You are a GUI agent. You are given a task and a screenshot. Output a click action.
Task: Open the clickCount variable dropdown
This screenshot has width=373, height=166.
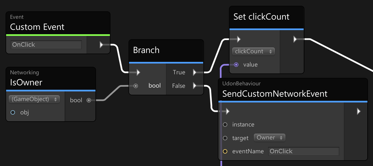pos(253,51)
